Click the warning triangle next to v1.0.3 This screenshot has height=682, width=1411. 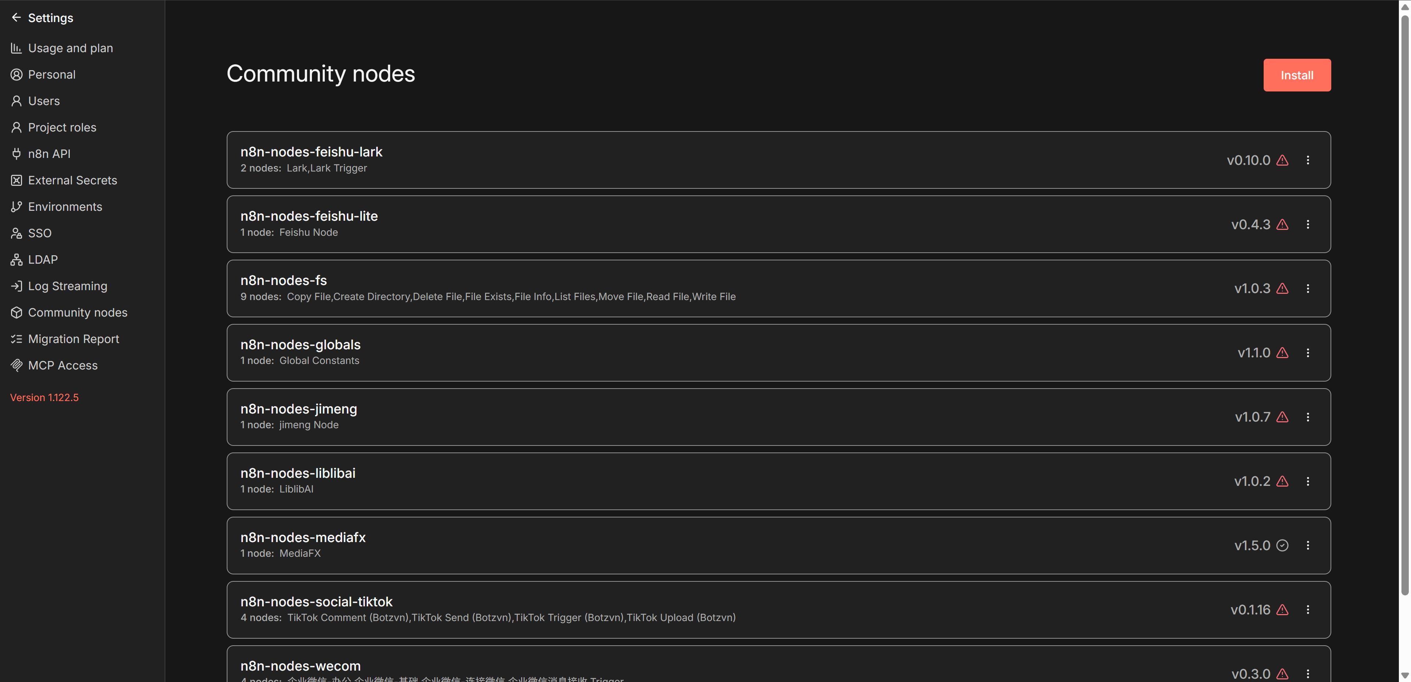[x=1282, y=288]
